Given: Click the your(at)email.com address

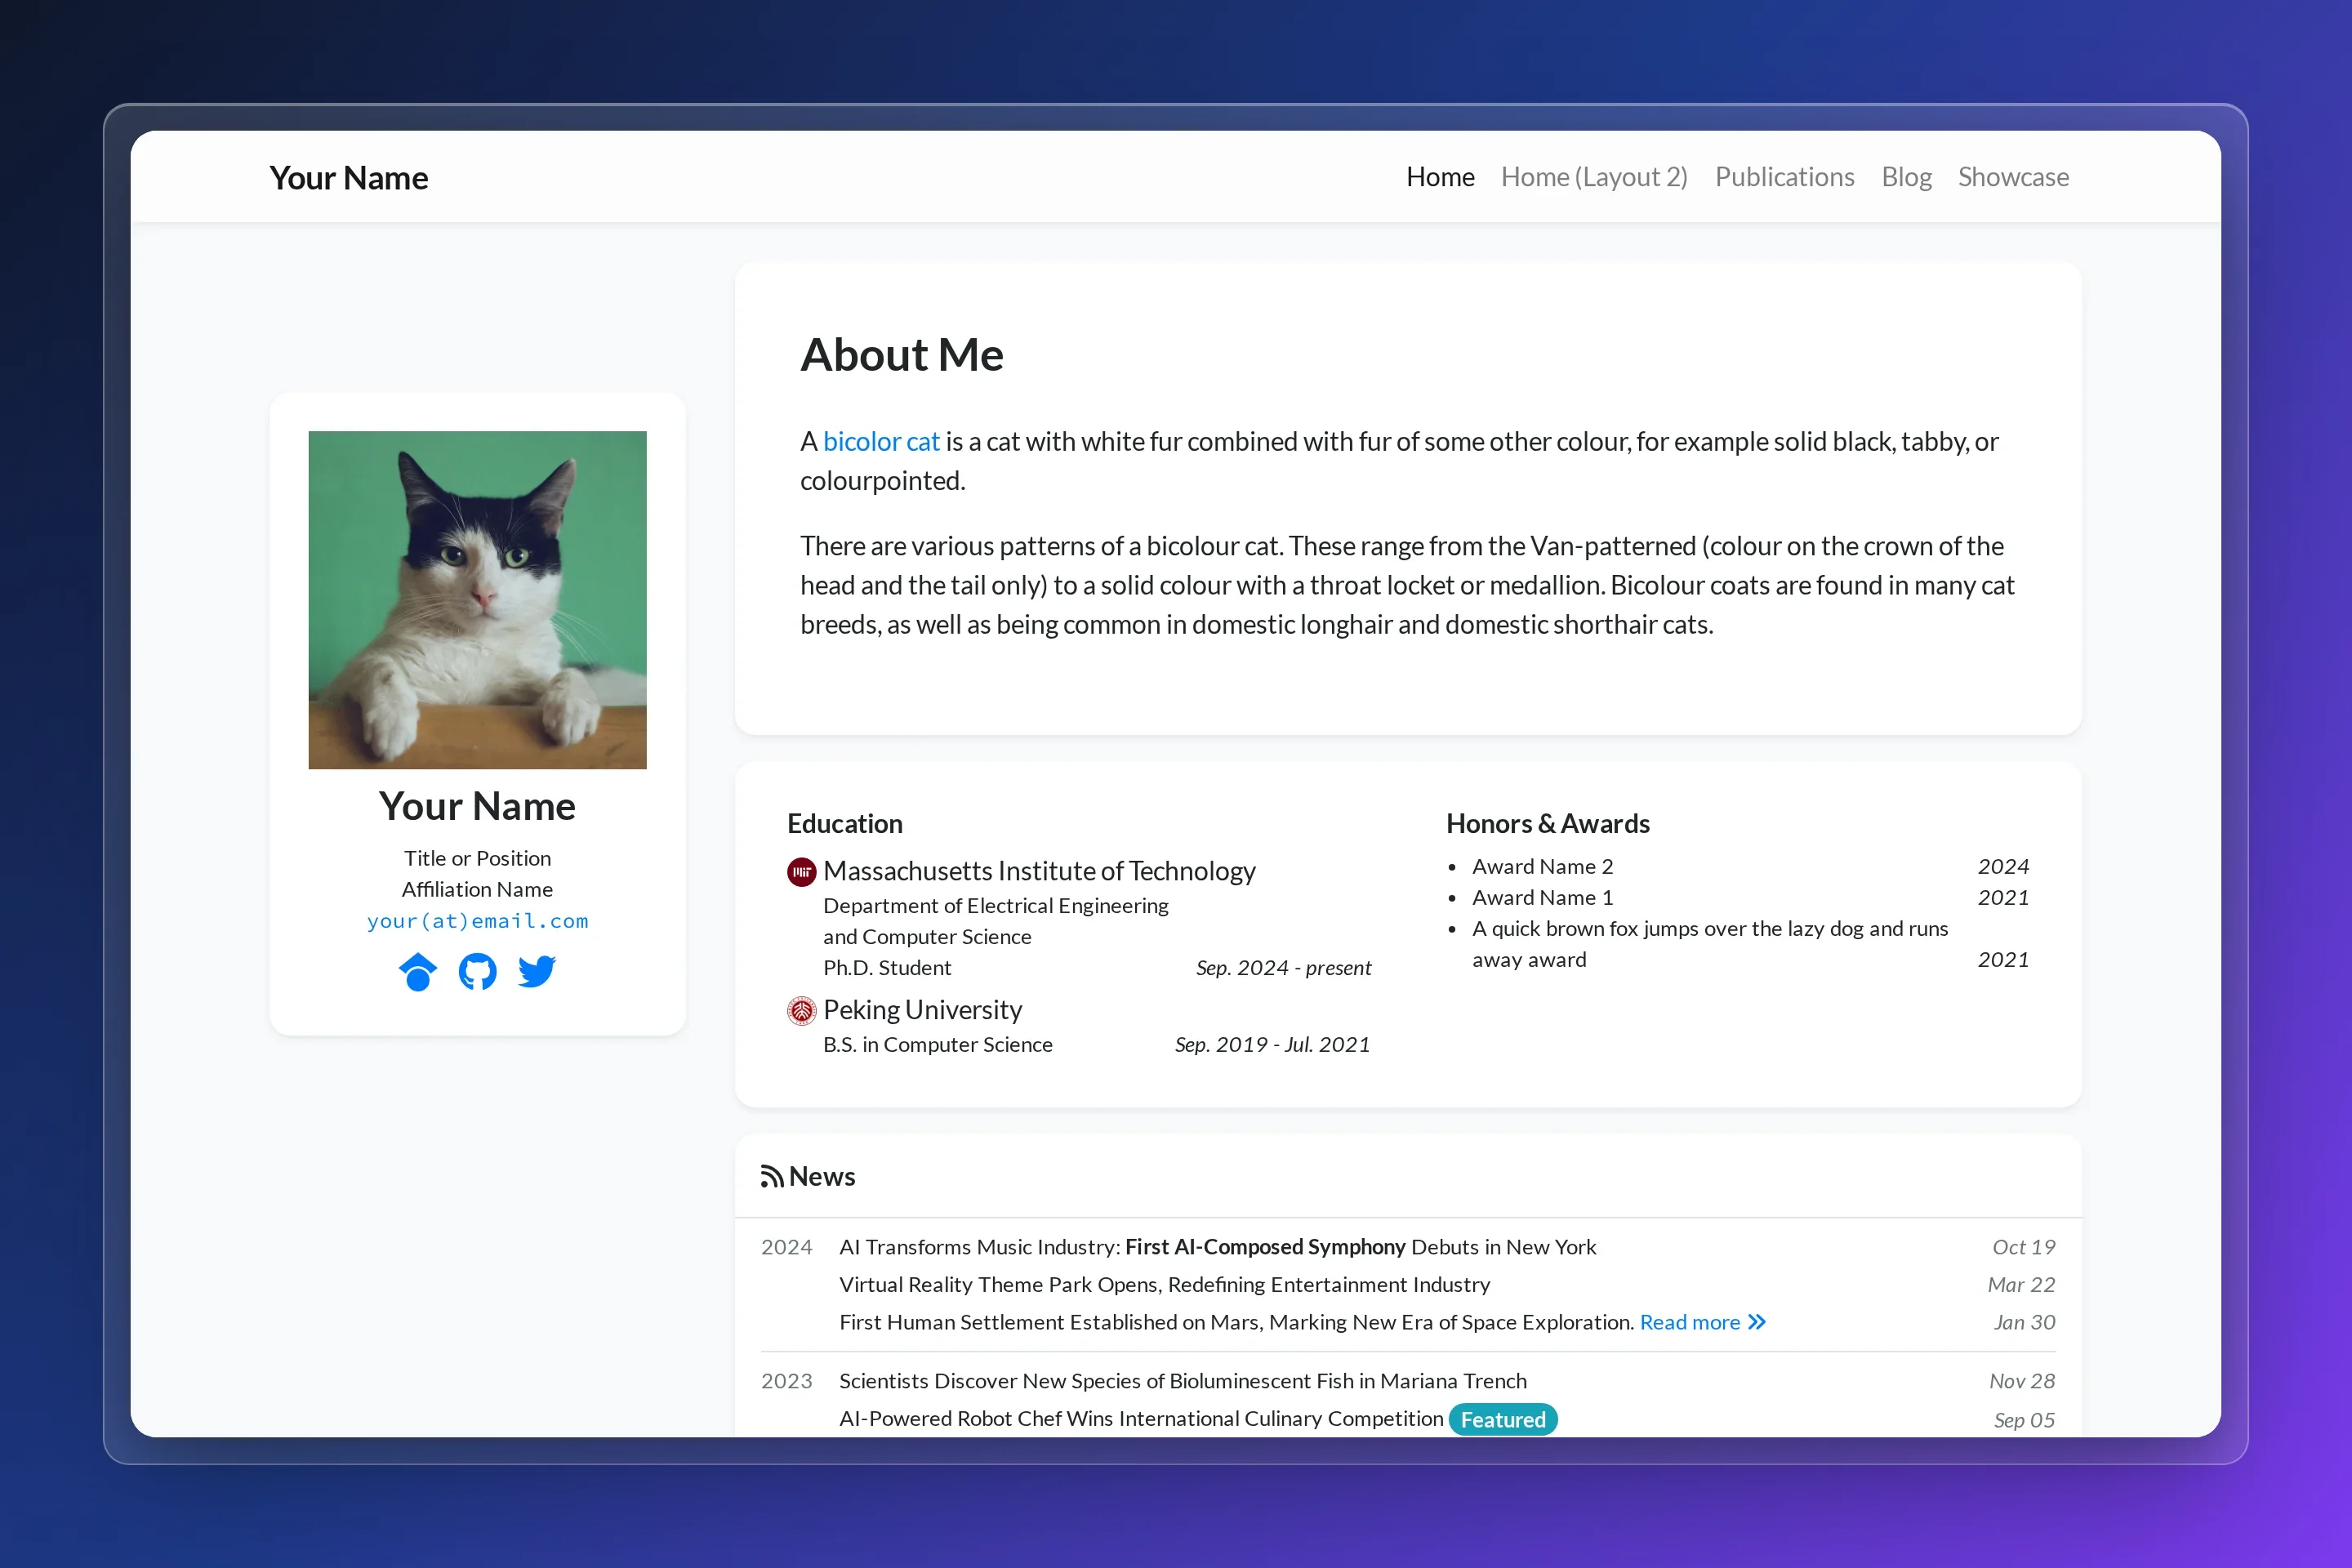Looking at the screenshot, I should tap(477, 921).
